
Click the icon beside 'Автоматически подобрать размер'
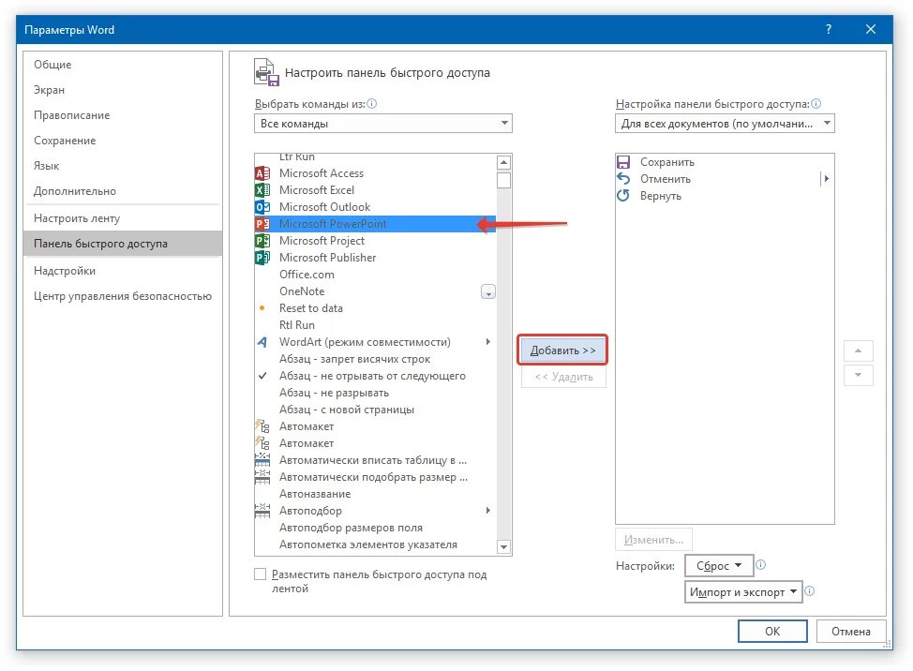262,477
